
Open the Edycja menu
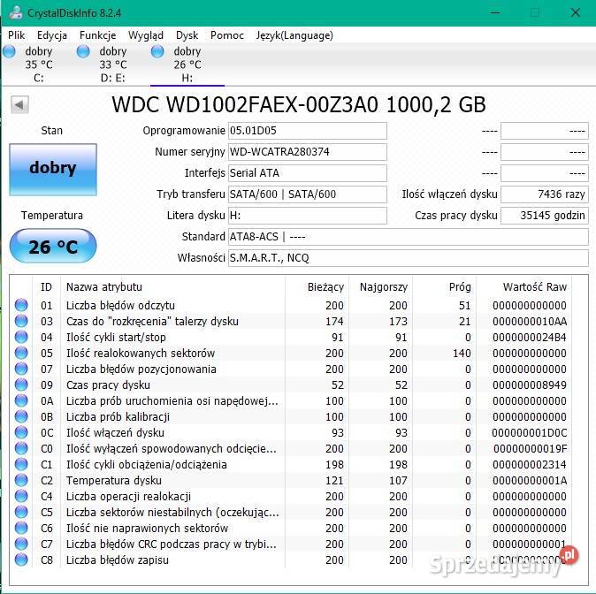click(x=52, y=35)
